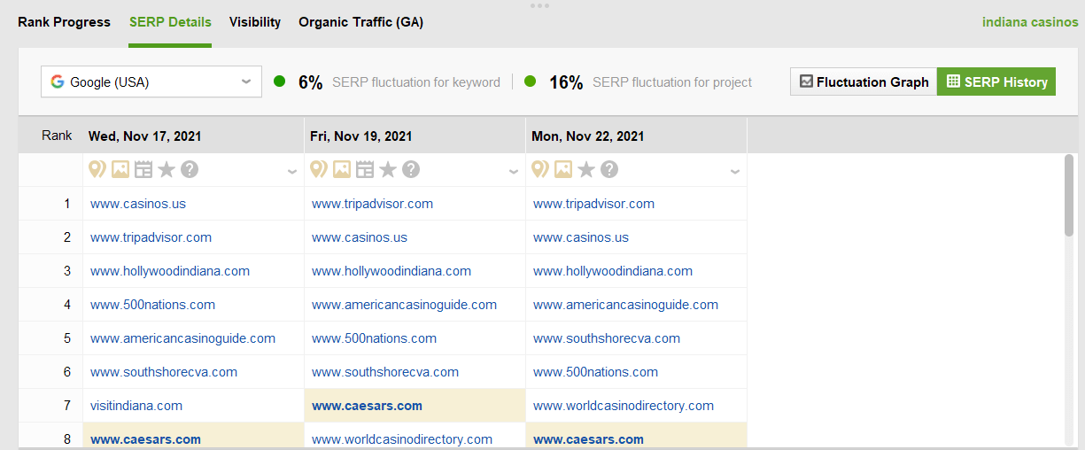Image resolution: width=1085 pixels, height=450 pixels.
Task: Select the SERP Details tab
Action: tap(170, 22)
